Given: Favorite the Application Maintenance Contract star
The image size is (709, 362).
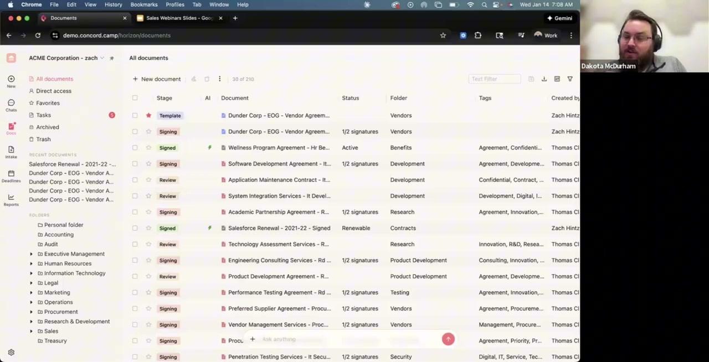Looking at the screenshot, I should click(148, 180).
